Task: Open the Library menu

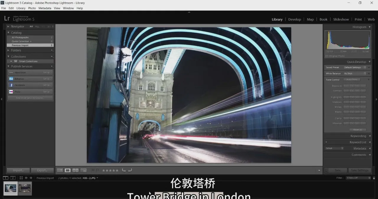Action: (21, 8)
